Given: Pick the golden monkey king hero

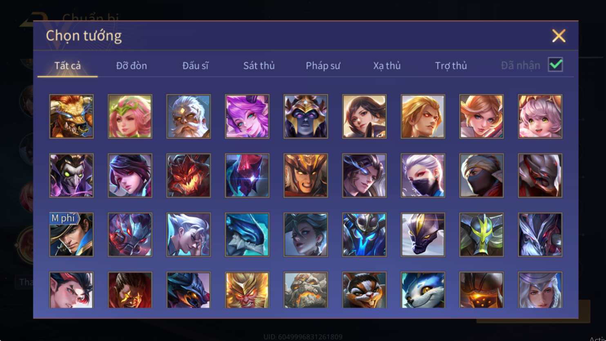Looking at the screenshot, I should (x=247, y=290).
